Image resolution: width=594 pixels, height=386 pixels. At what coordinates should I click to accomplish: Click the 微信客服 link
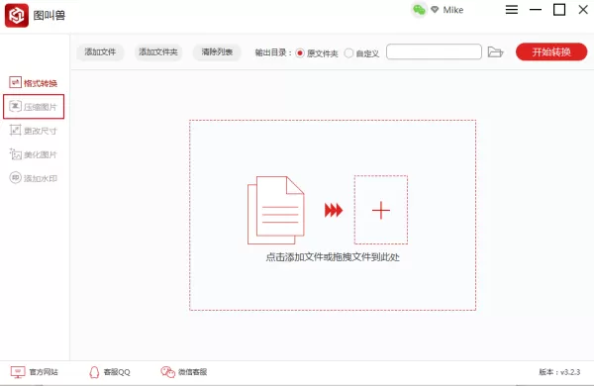184,372
